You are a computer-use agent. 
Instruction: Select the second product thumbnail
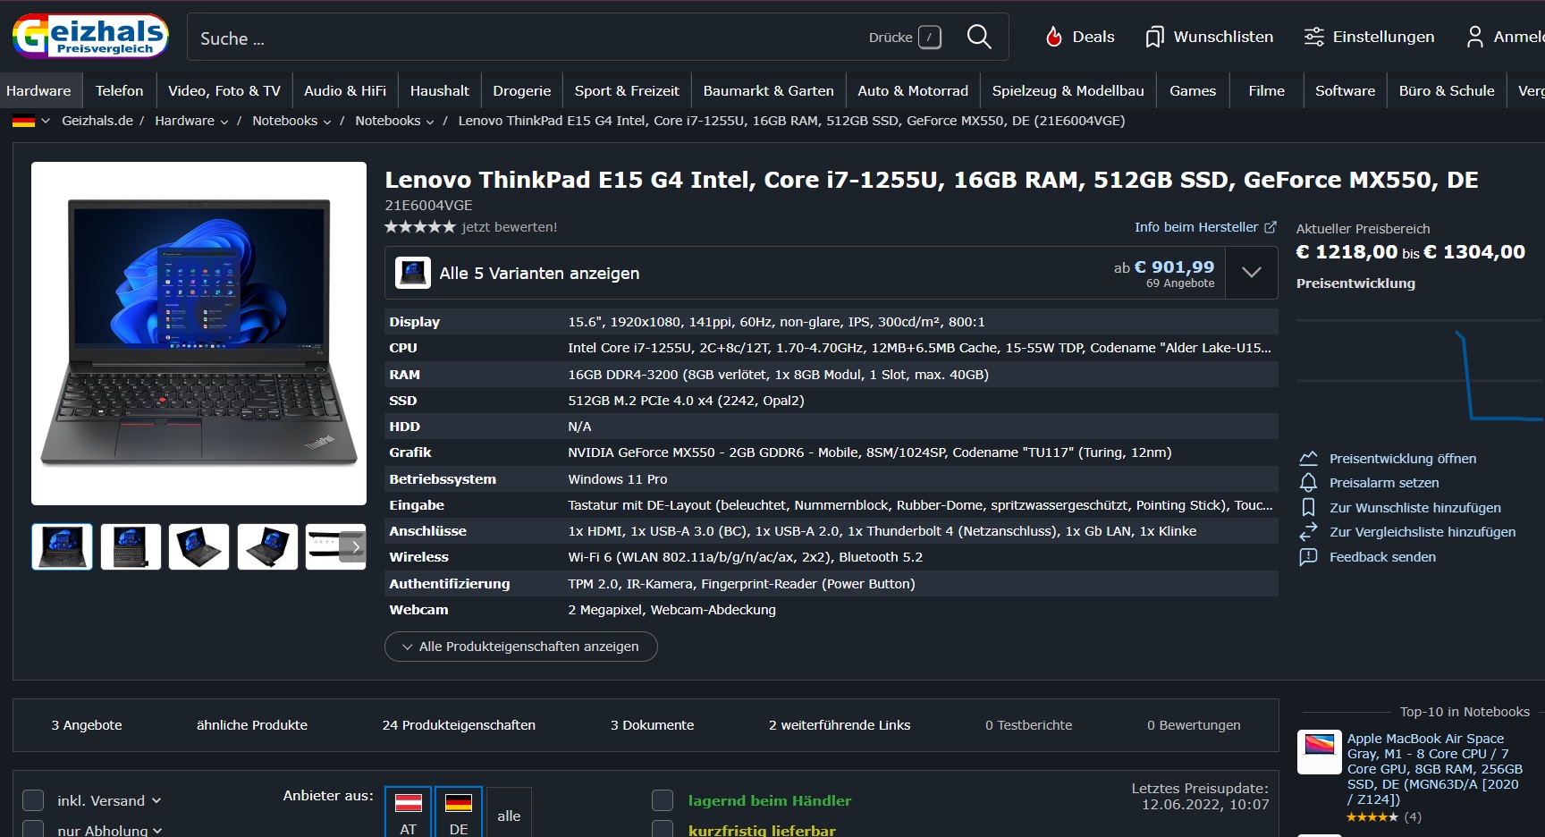pos(131,546)
